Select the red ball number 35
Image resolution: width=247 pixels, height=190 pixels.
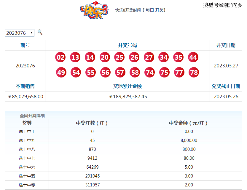pos(179,57)
